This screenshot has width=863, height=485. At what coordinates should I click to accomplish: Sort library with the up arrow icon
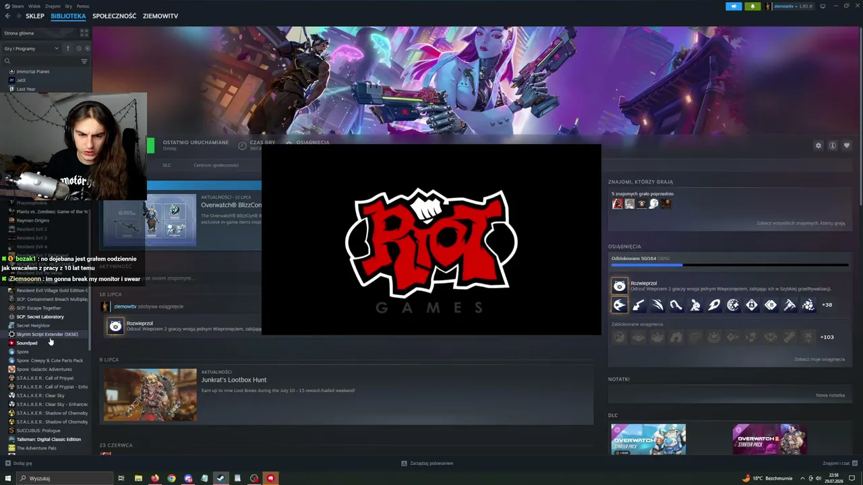coord(67,48)
